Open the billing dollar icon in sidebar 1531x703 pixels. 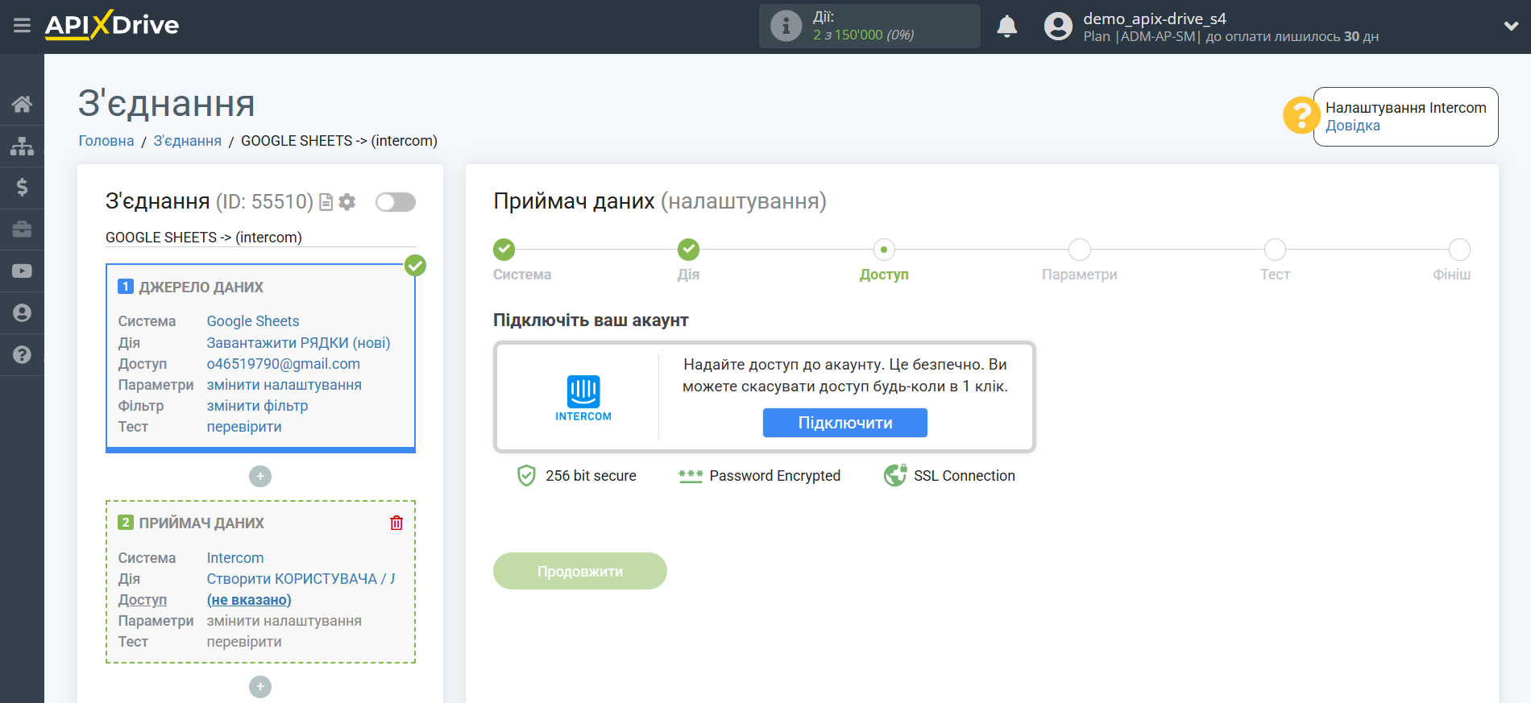tap(22, 188)
